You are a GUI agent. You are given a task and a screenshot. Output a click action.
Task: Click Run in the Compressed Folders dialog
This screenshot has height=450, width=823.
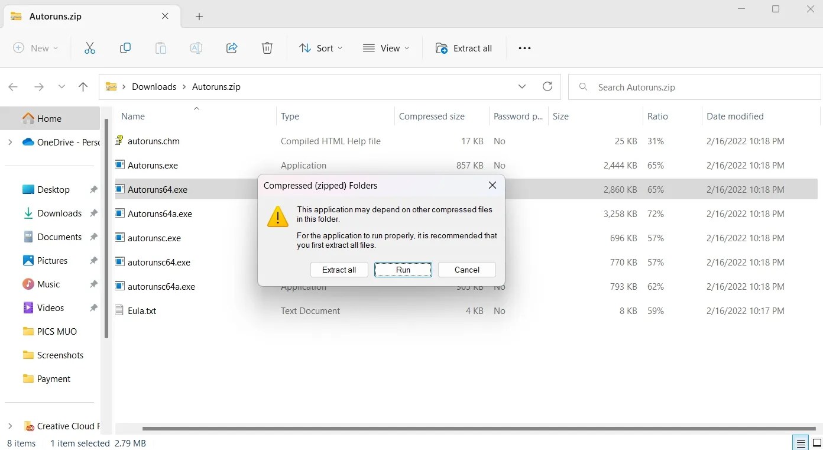pyautogui.click(x=403, y=270)
